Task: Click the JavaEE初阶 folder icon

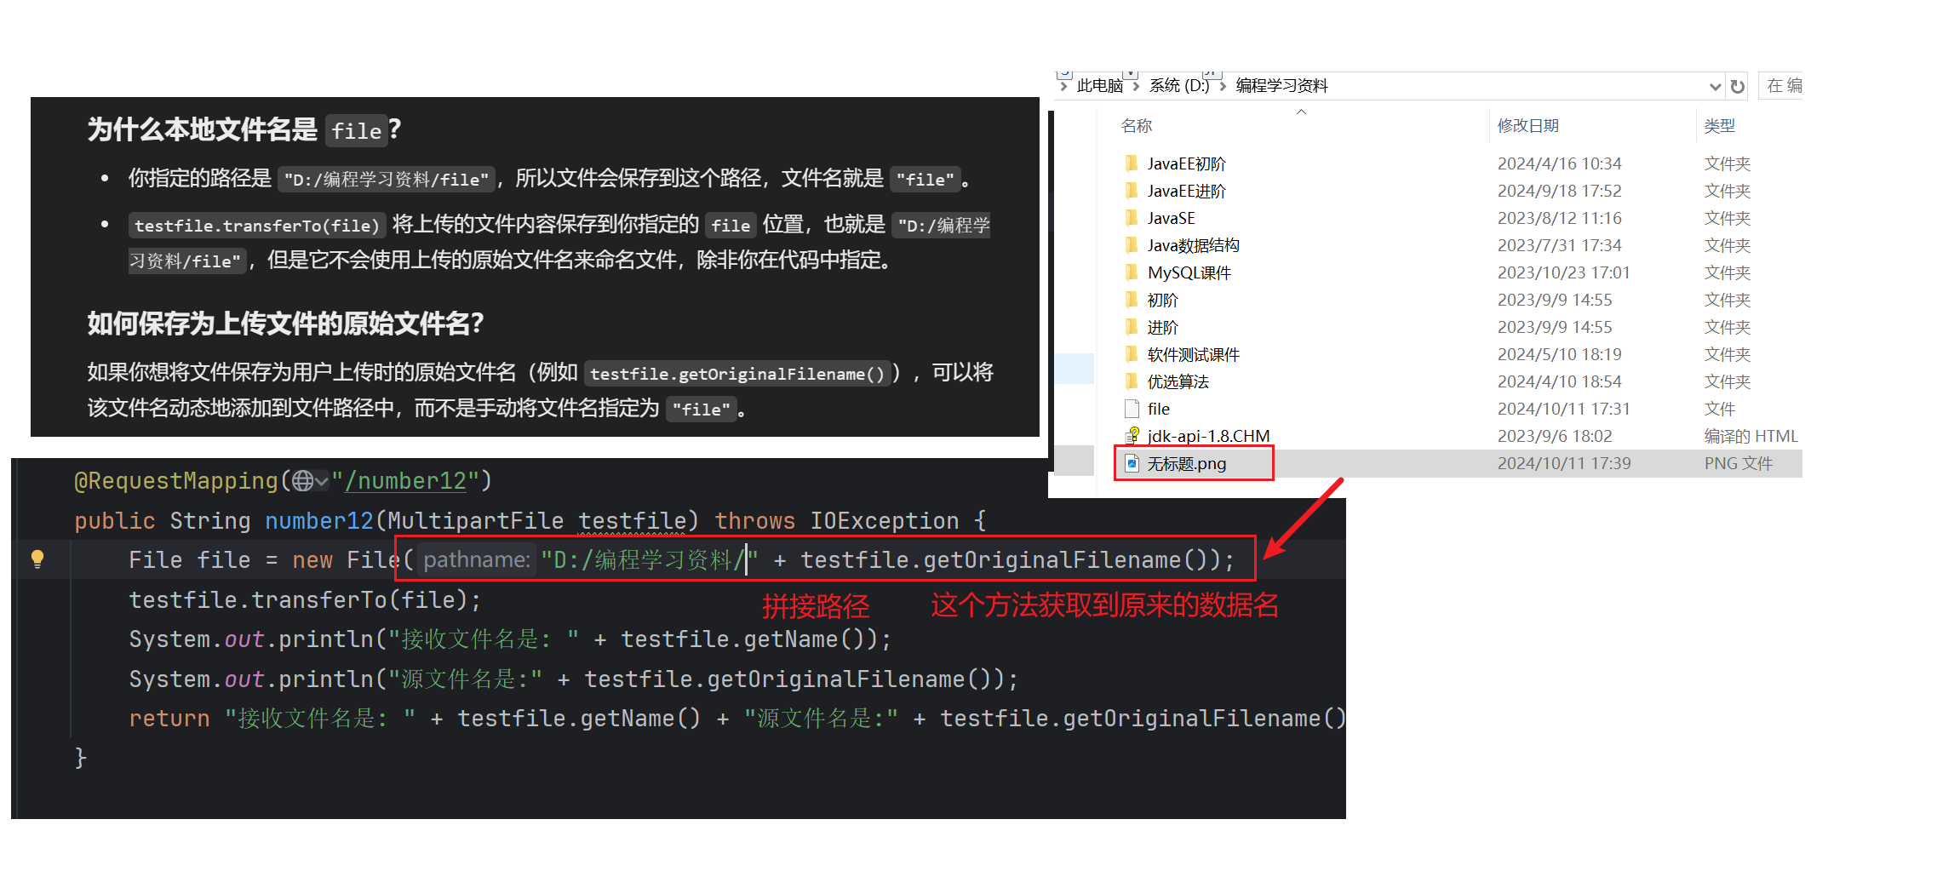Action: pos(1132,163)
